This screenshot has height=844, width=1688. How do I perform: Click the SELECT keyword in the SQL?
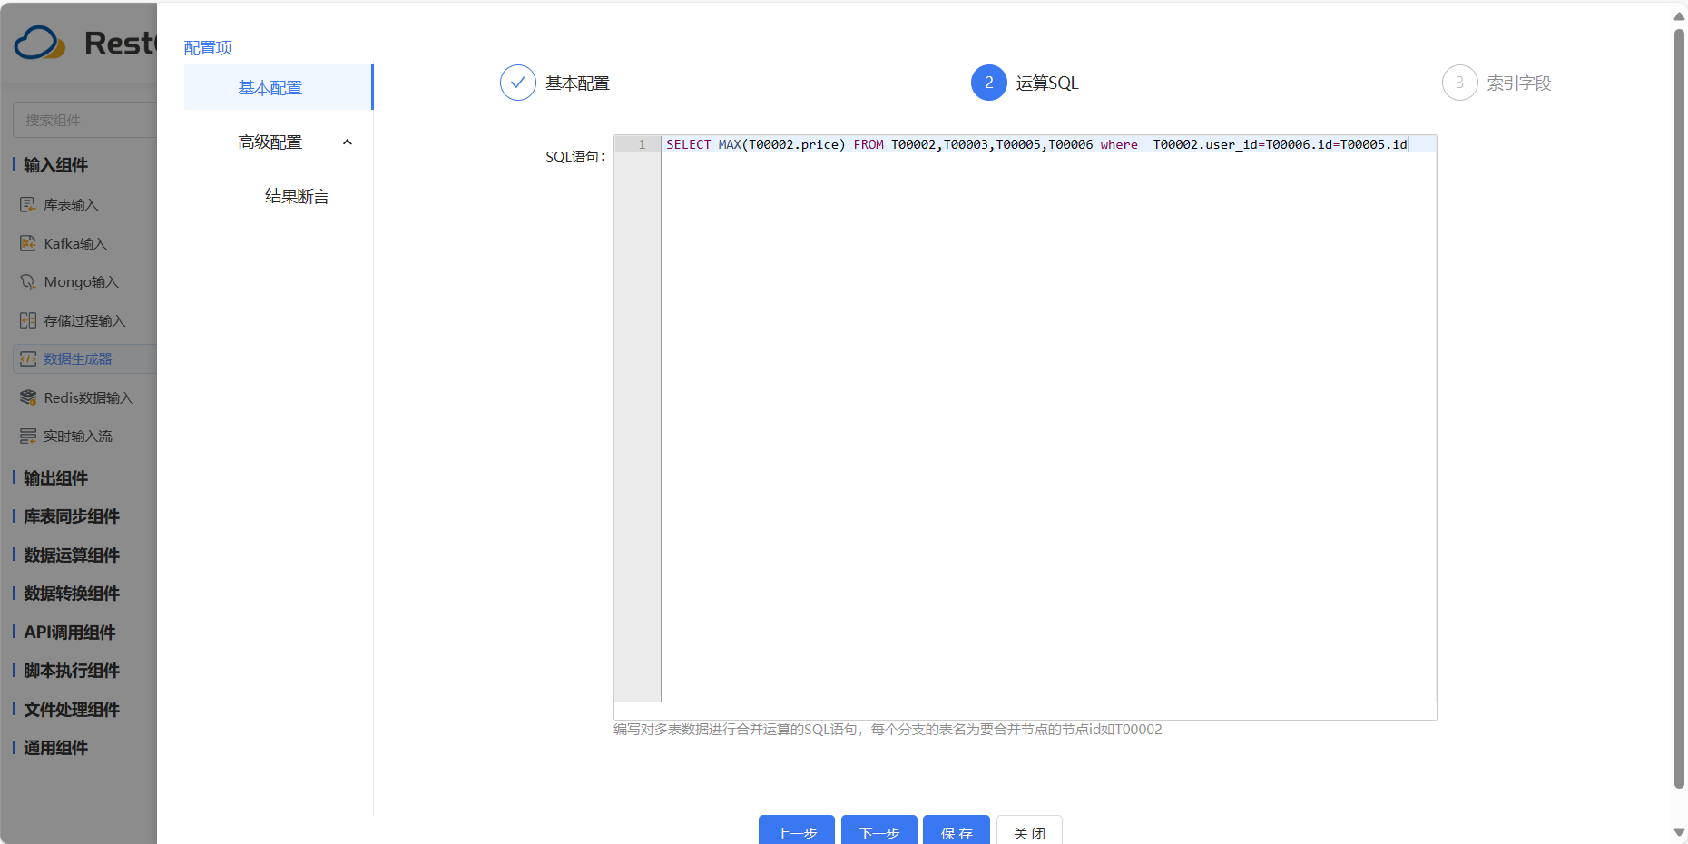click(689, 144)
